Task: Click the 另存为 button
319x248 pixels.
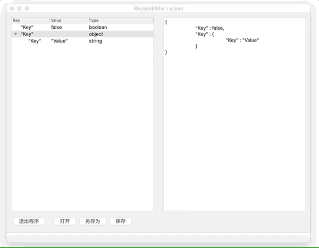Action: pyautogui.click(x=93, y=221)
